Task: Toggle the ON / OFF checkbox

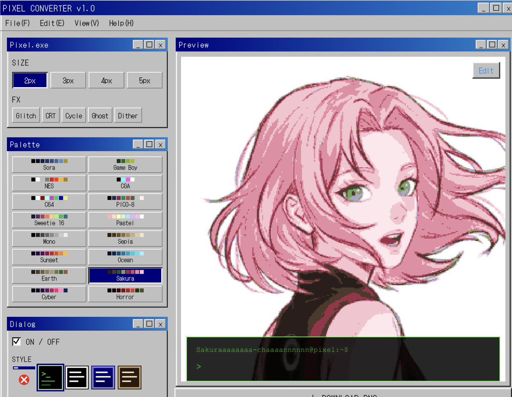Action: pyautogui.click(x=16, y=342)
